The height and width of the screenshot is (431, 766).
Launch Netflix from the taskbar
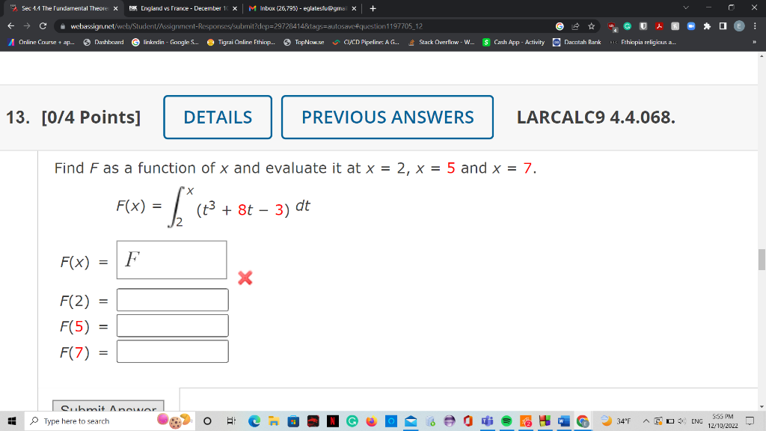pos(333,421)
